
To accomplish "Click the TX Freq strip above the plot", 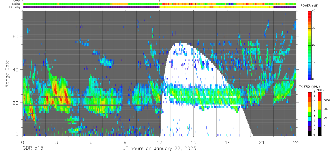I will point(159,7).
